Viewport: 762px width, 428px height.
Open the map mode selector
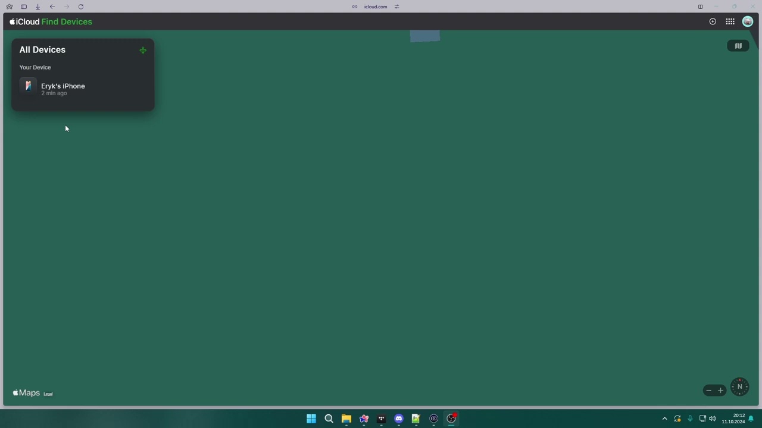[x=738, y=46]
